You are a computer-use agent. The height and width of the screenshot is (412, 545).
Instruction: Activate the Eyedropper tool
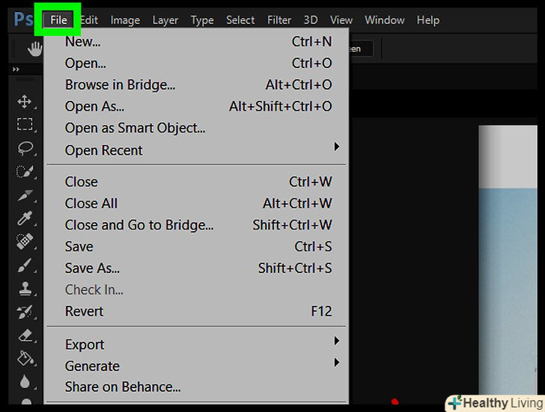[x=25, y=218]
